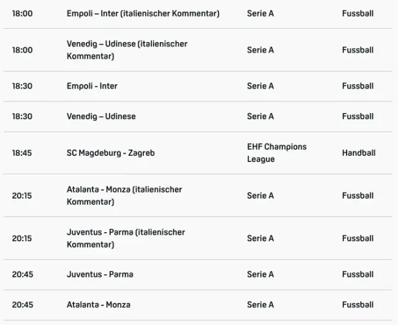
Task: Open Atalanta - Monza with italienischer Kommentar
Action: [124, 195]
